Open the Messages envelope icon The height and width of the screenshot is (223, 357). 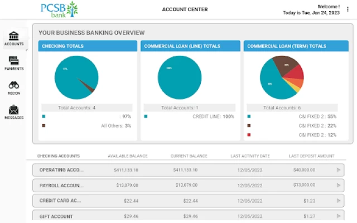tap(13, 110)
